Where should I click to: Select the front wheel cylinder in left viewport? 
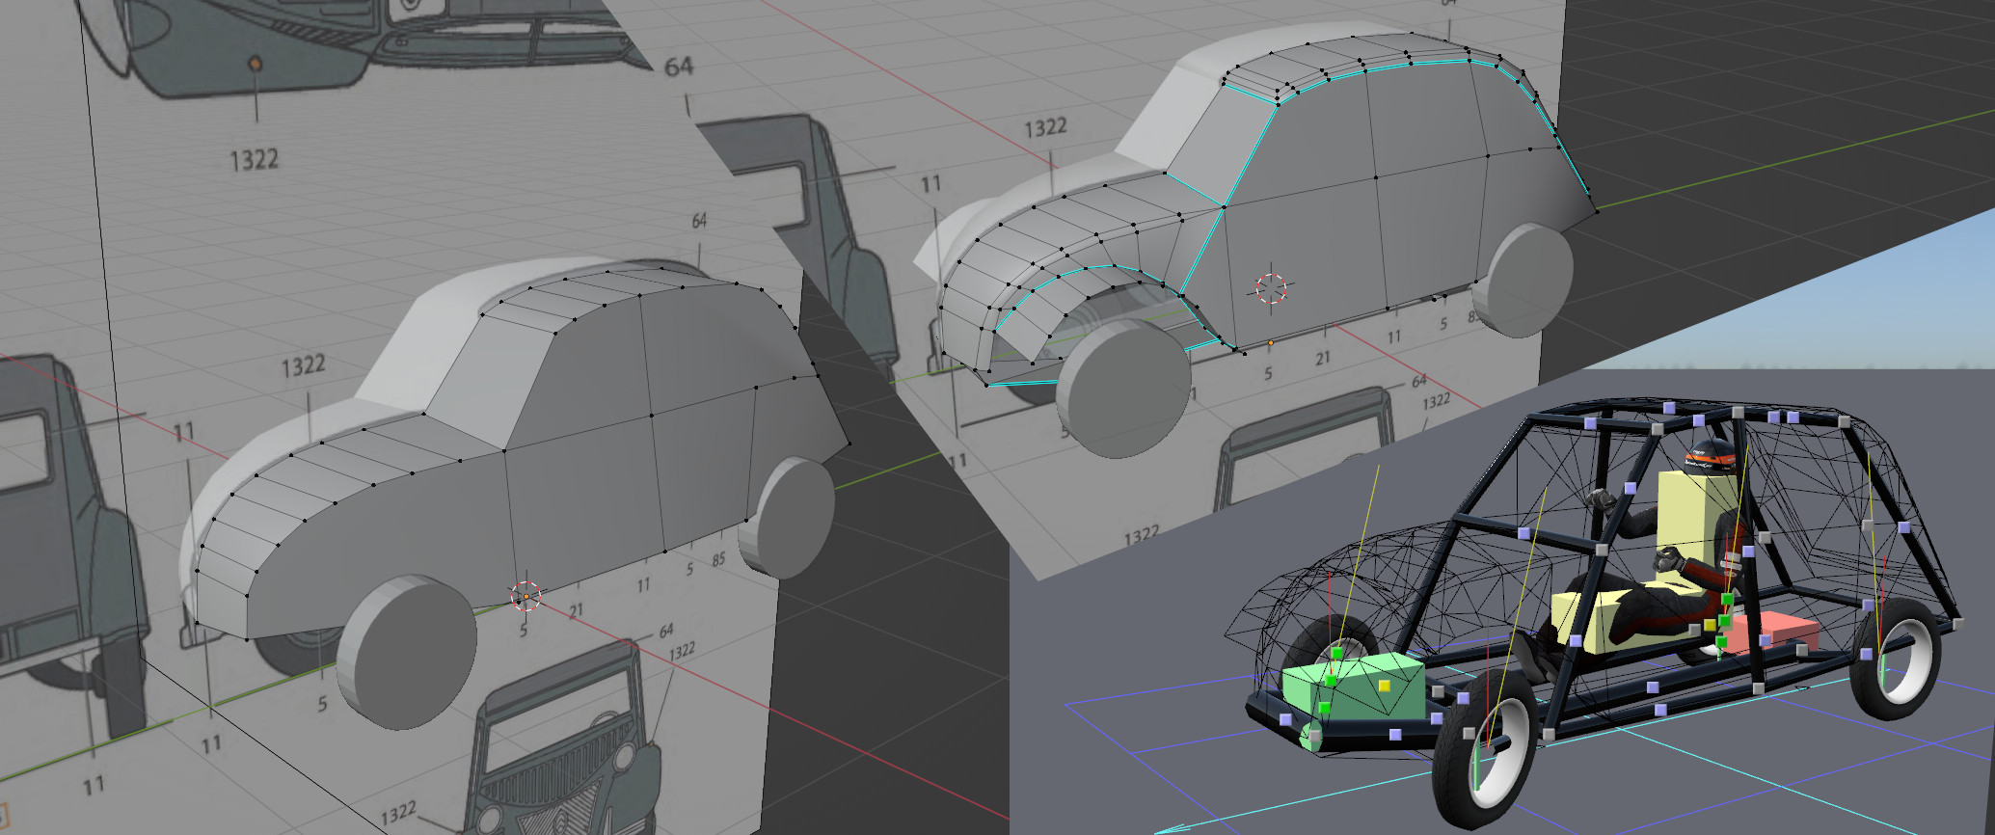[x=406, y=654]
